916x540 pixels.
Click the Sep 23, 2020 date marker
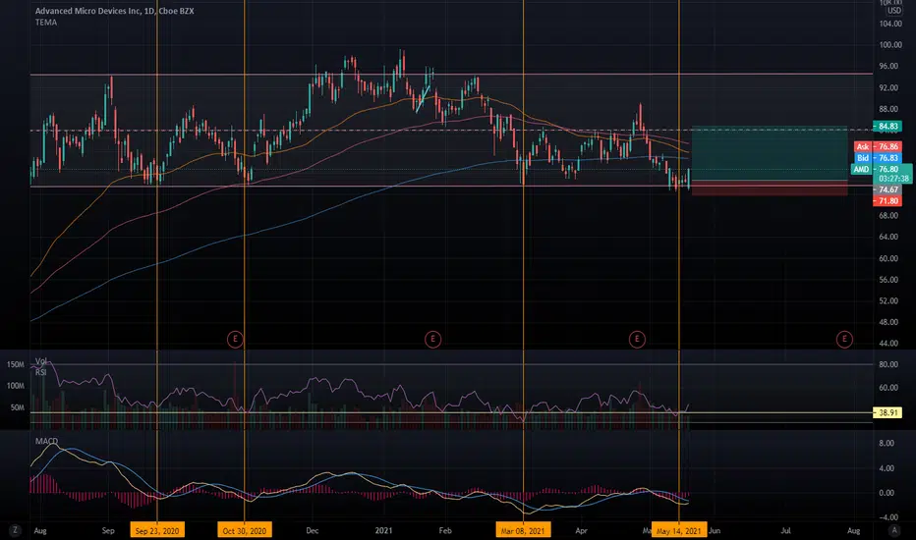coord(157,530)
